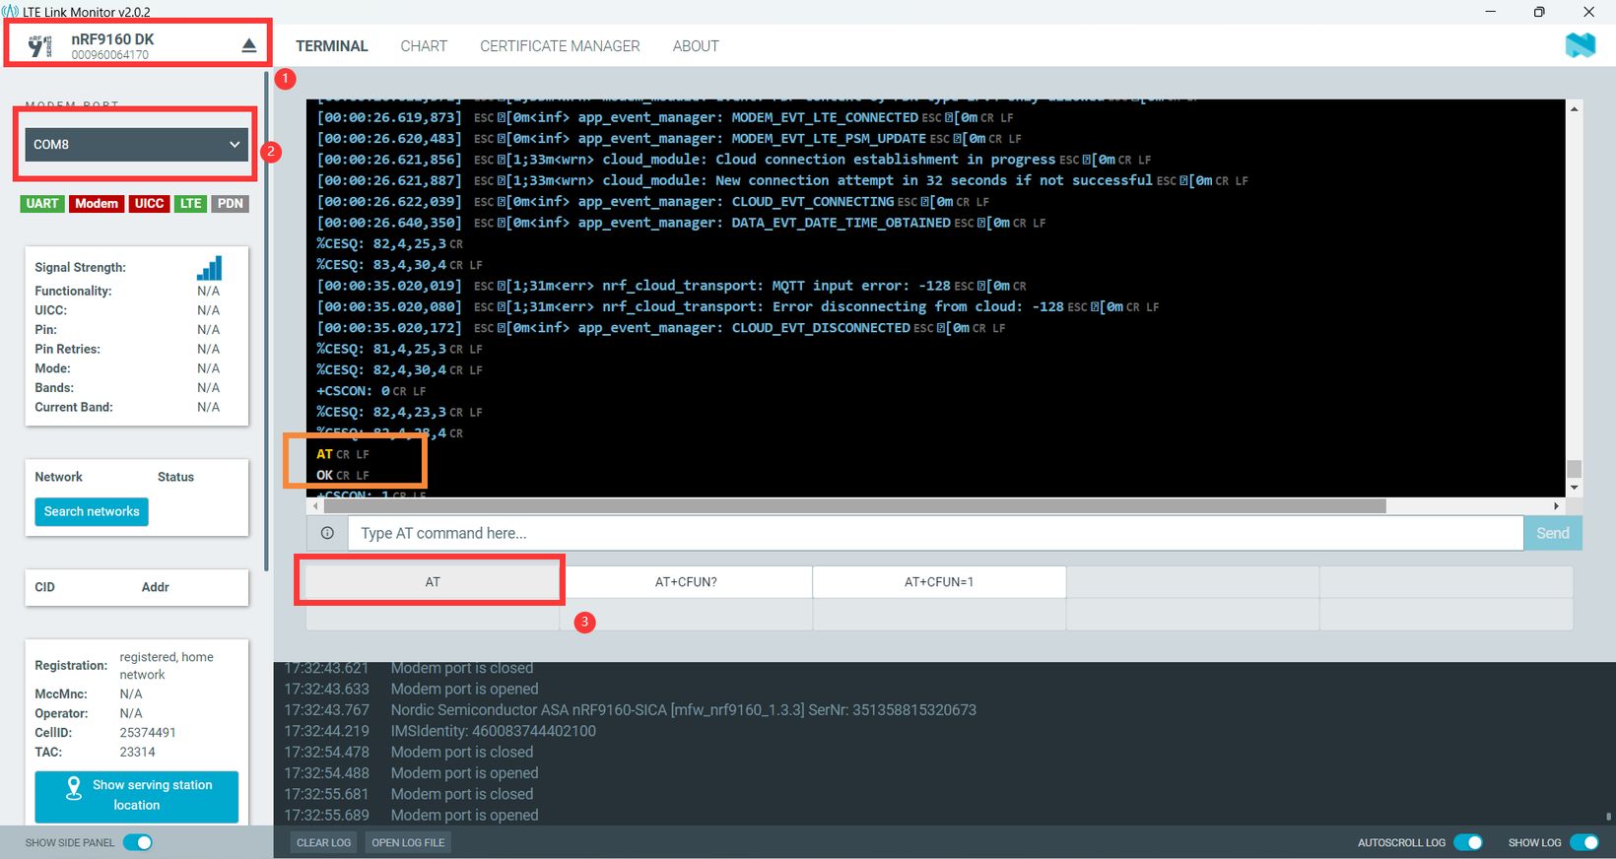
Task: Click the UART status indicator
Action: point(42,204)
